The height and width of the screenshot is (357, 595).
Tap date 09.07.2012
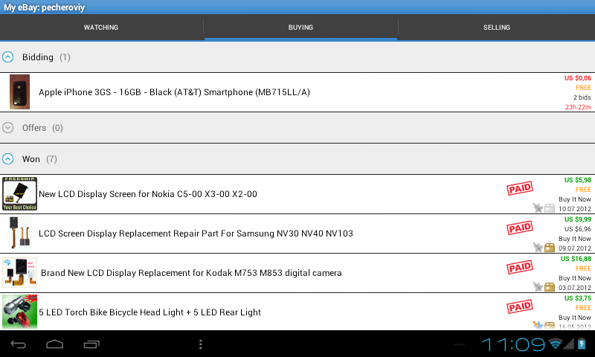[574, 248]
